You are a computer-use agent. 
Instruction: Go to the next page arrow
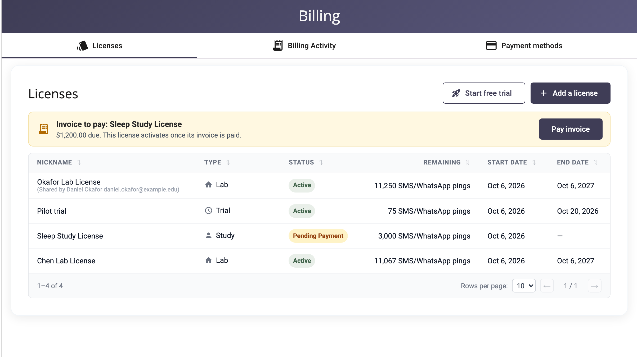595,286
